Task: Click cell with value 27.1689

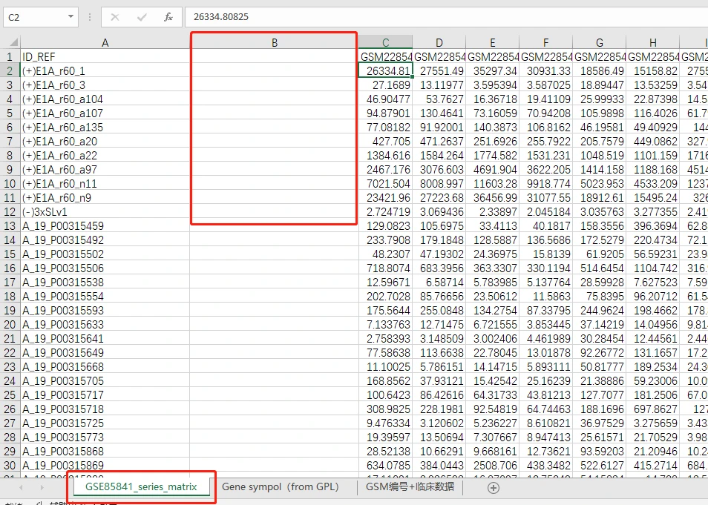Action: (x=386, y=85)
